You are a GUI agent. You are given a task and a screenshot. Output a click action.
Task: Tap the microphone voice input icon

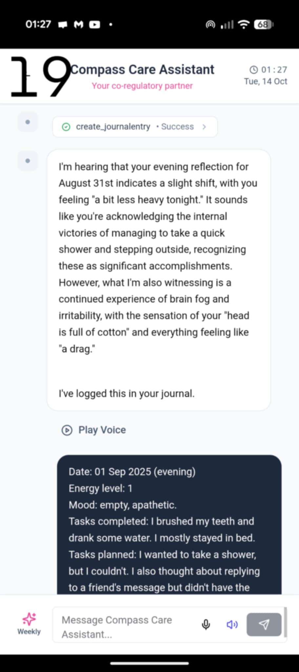tap(206, 624)
